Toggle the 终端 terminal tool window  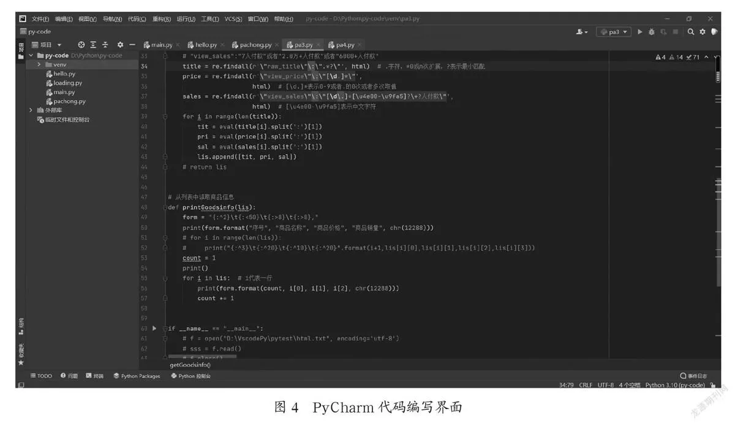(94, 376)
